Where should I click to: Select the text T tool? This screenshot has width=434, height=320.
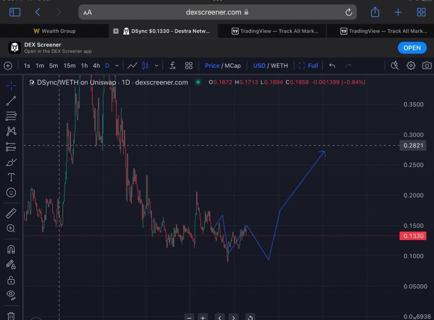click(11, 177)
